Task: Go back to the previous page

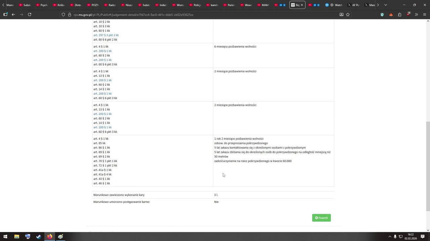Action: tap(13, 14)
